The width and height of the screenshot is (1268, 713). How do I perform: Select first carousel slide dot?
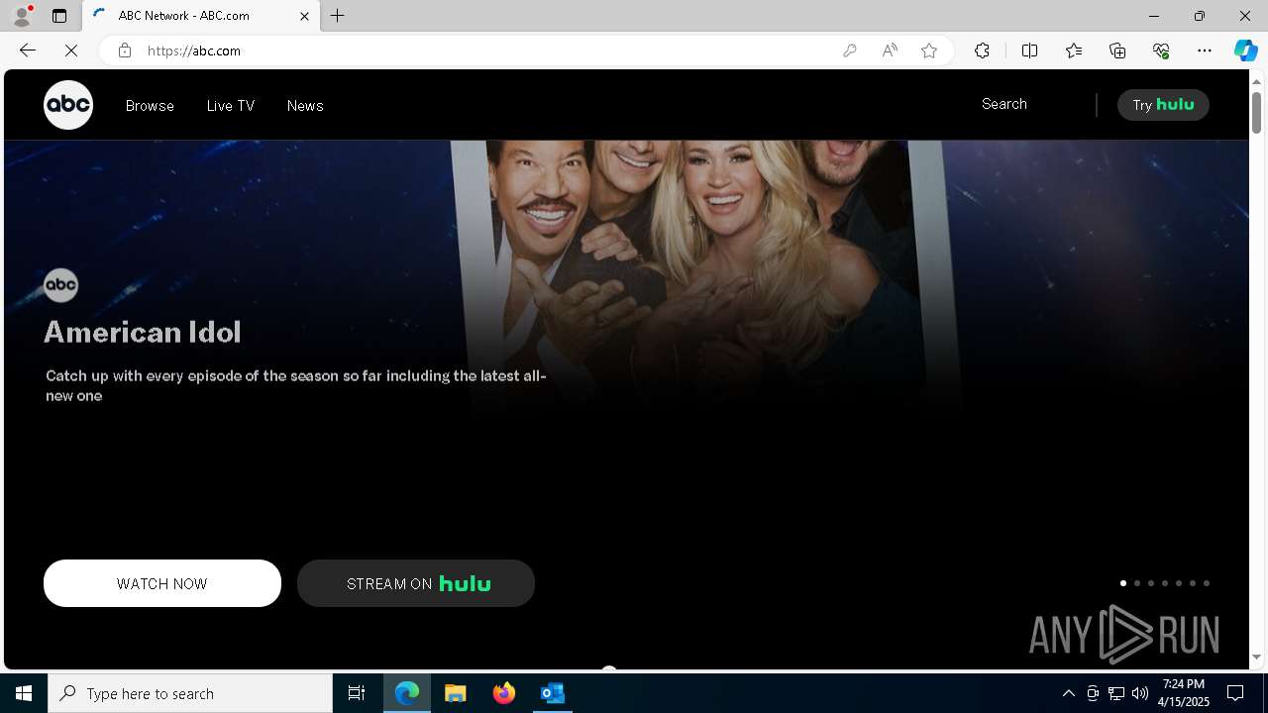(1122, 583)
